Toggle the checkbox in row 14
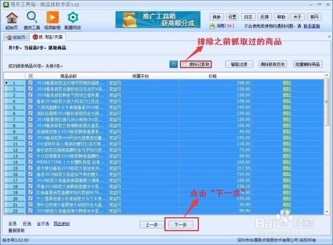The width and height of the screenshot is (333, 245). tap(31, 162)
